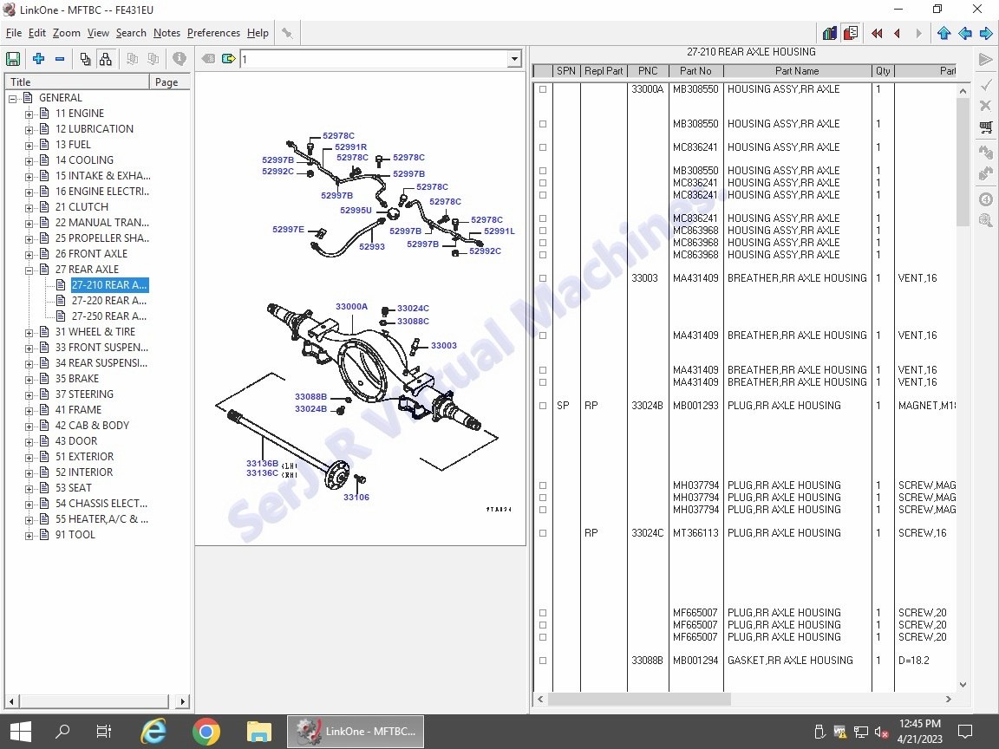Expand the 91 TOOL tree node
The image size is (999, 749).
[29, 536]
